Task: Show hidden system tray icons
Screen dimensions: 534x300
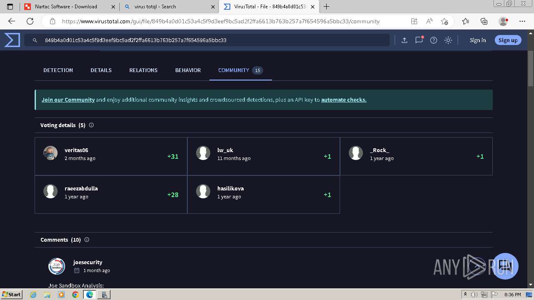Action: coord(465,295)
